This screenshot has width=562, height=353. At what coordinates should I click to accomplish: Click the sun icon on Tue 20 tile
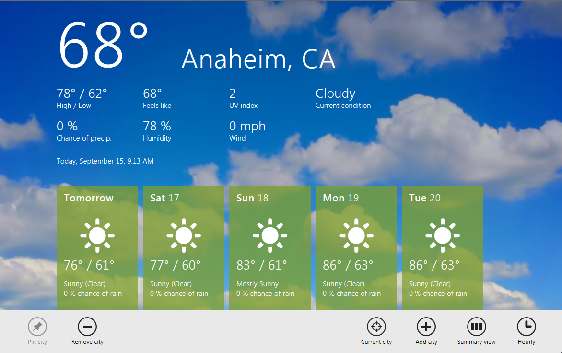click(443, 235)
